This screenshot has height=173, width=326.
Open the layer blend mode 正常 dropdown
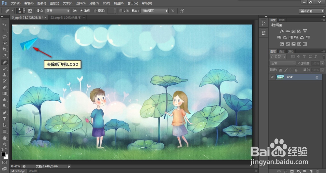tap(282, 63)
